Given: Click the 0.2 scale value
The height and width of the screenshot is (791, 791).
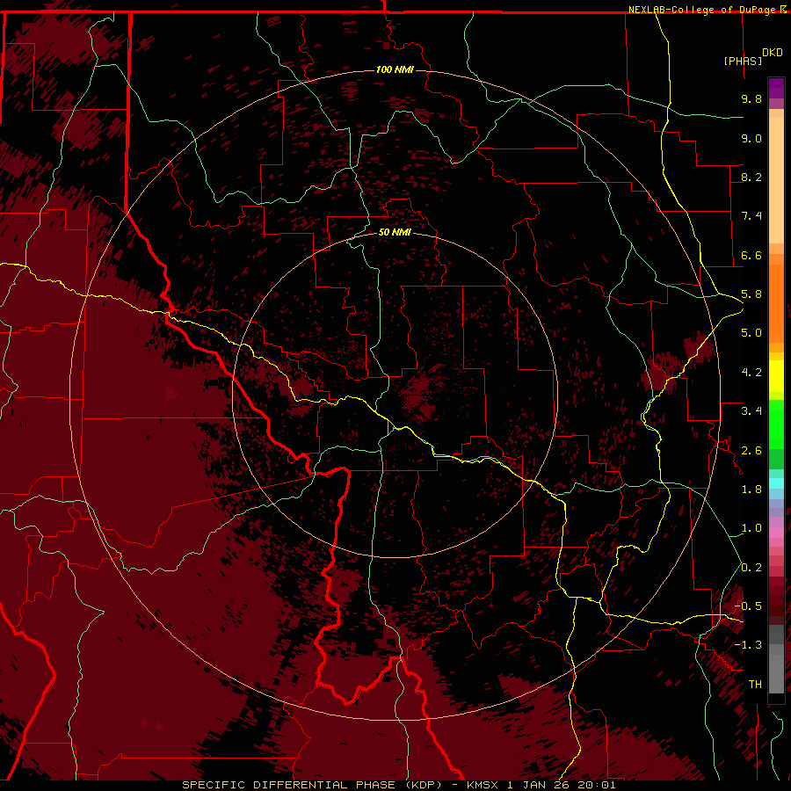Looking at the screenshot, I should pos(751,568).
